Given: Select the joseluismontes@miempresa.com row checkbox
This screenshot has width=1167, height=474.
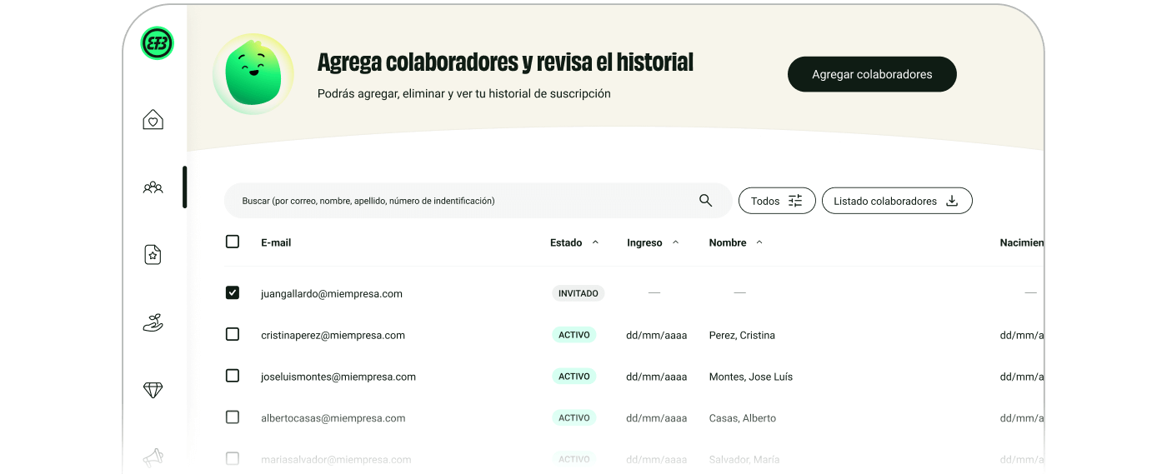Looking at the screenshot, I should (x=233, y=376).
